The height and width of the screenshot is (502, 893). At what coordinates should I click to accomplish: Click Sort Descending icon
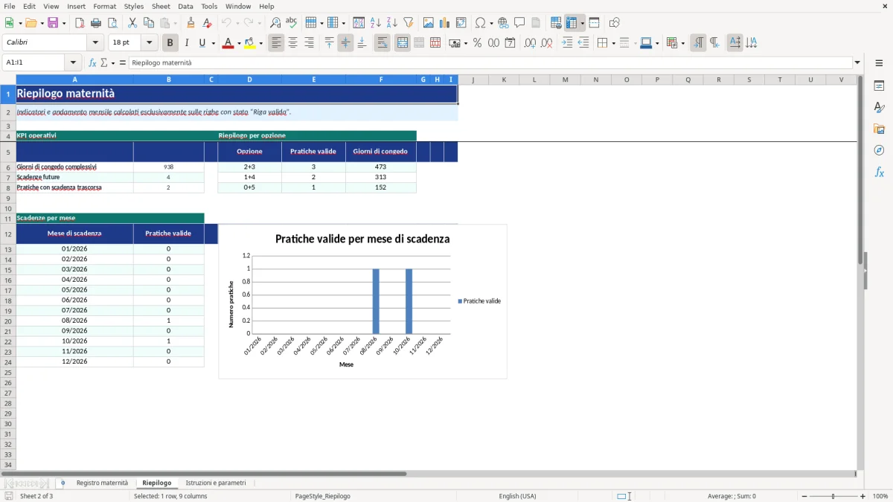(392, 23)
